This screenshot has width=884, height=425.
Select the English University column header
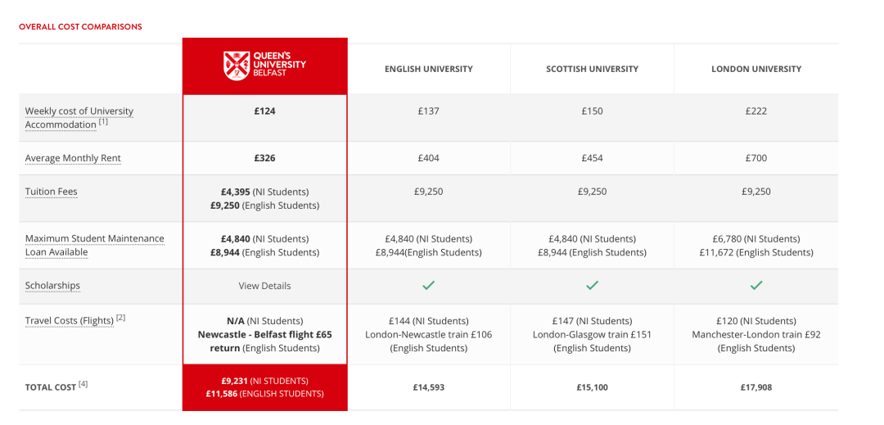(x=428, y=69)
